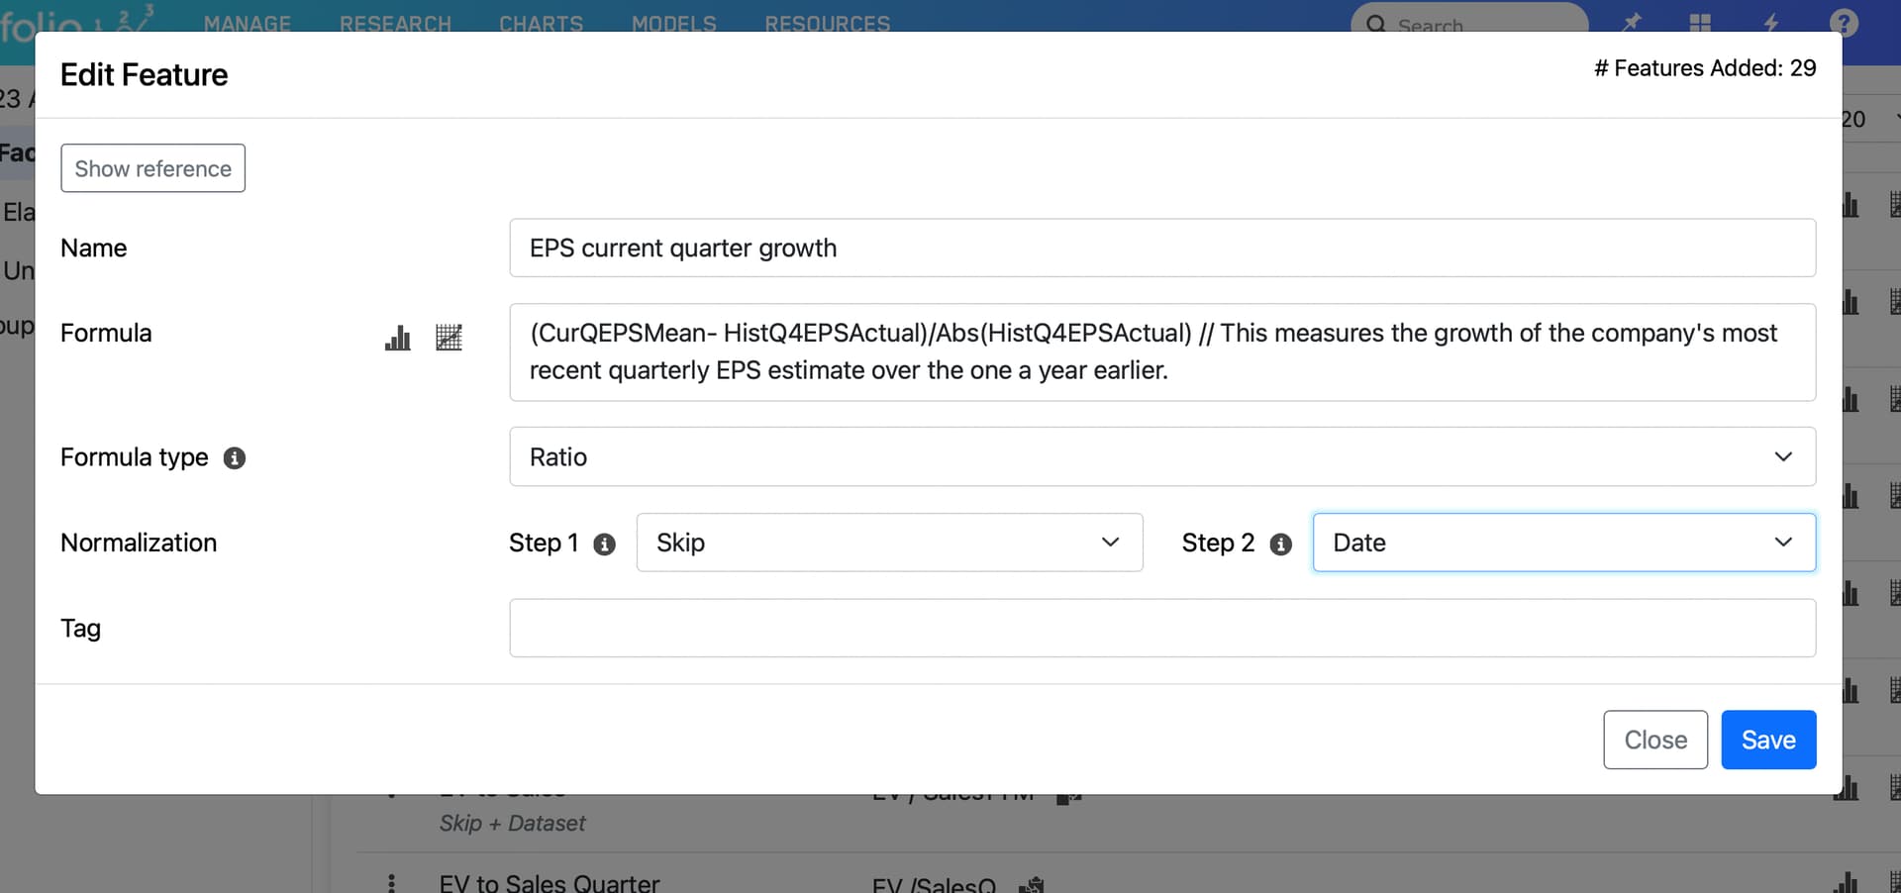Screen dimensions: 1901x893
Task: Expand the Formula type dropdown showing Ratio
Action: (x=1161, y=456)
